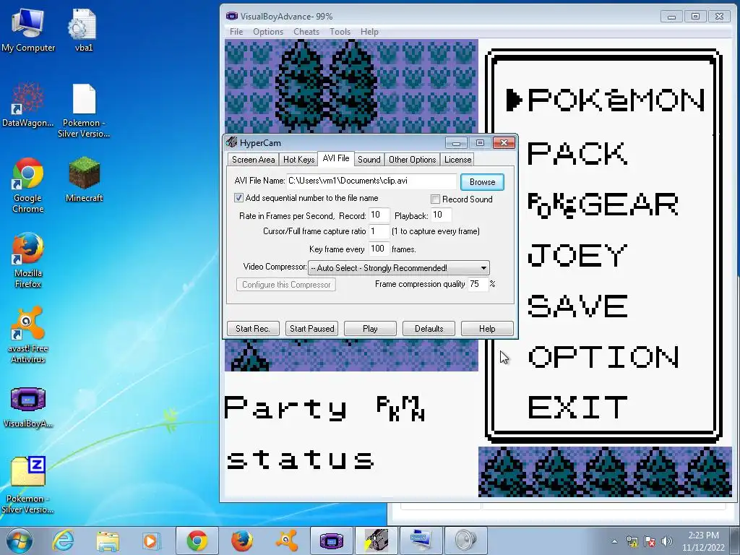
Task: Show hidden system tray icons
Action: (614, 541)
